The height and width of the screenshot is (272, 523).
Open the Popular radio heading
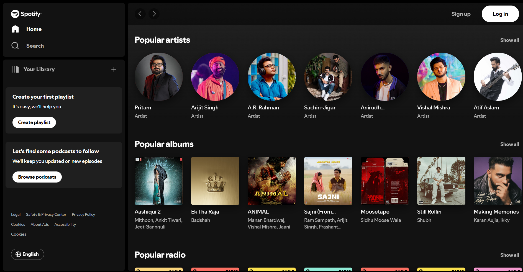click(160, 255)
